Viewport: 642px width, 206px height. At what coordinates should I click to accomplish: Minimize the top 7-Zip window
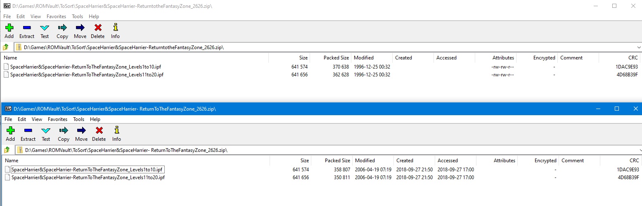tap(595, 6)
